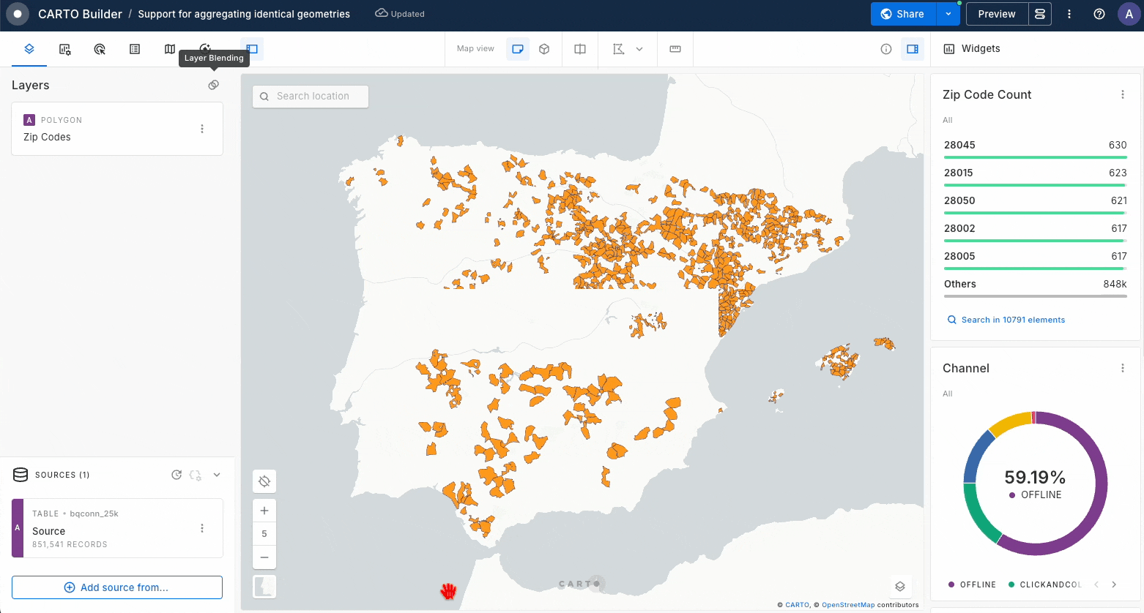The width and height of the screenshot is (1144, 613).
Task: Click the refresh data sources icon
Action: coord(177,475)
